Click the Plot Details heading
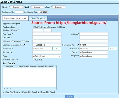This screenshot has height=98, width=119. point(9,63)
